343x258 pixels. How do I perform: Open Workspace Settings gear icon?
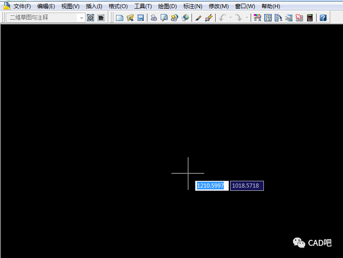(91, 18)
